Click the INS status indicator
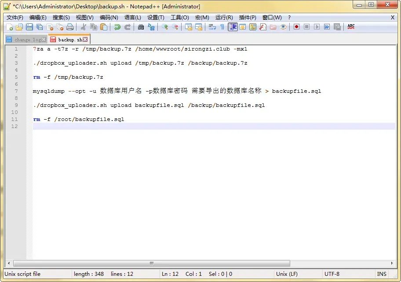 382,274
